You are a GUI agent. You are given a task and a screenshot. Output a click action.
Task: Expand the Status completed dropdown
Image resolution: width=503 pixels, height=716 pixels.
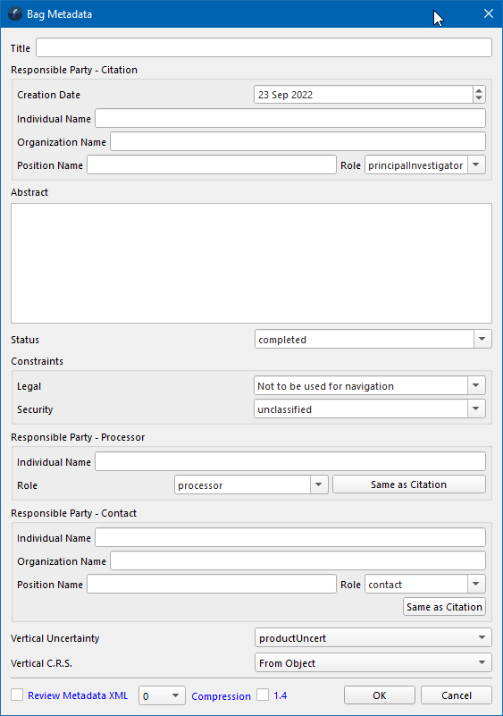click(x=482, y=340)
